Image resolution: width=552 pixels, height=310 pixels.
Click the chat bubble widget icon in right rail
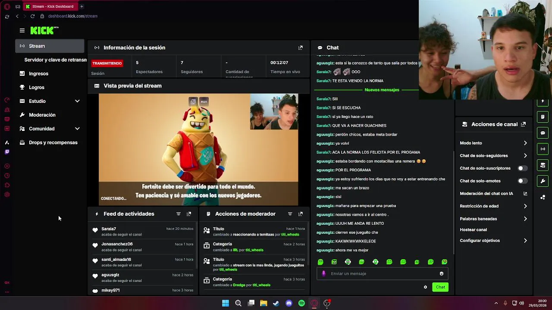click(543, 133)
